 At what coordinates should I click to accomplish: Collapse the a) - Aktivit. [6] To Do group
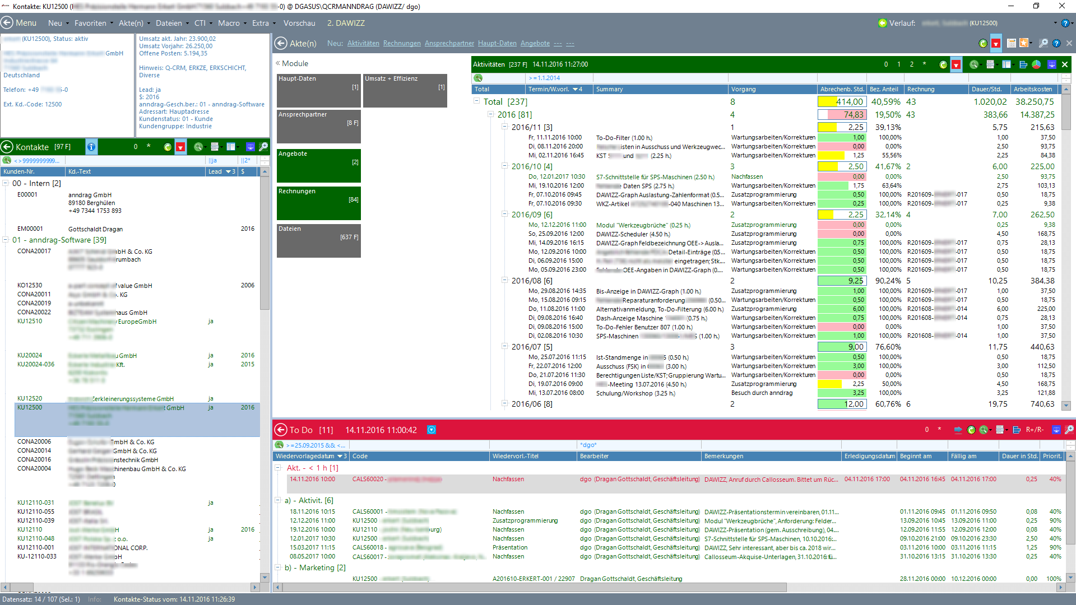click(x=278, y=500)
